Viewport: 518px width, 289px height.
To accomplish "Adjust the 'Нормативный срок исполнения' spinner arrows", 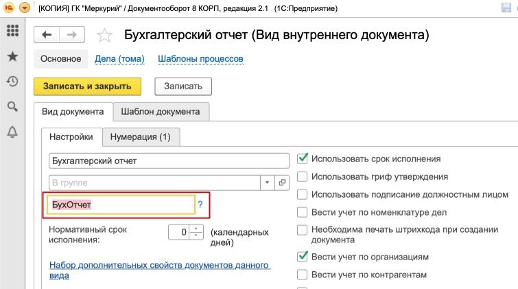I will 196,232.
